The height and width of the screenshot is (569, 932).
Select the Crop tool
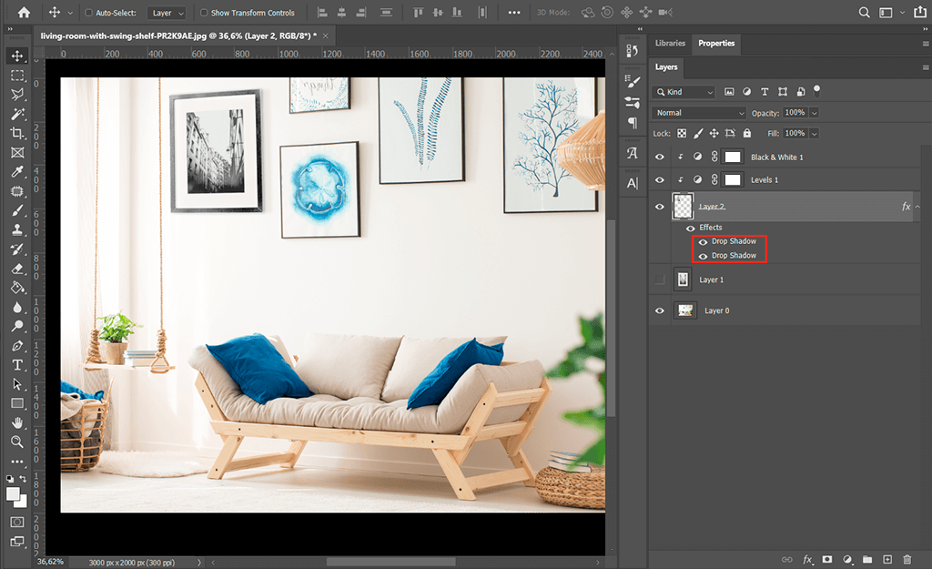(17, 133)
